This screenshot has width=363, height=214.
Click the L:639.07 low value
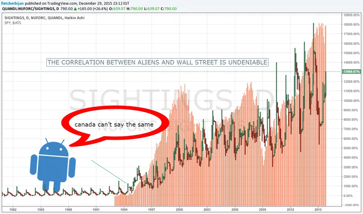click(x=152, y=9)
